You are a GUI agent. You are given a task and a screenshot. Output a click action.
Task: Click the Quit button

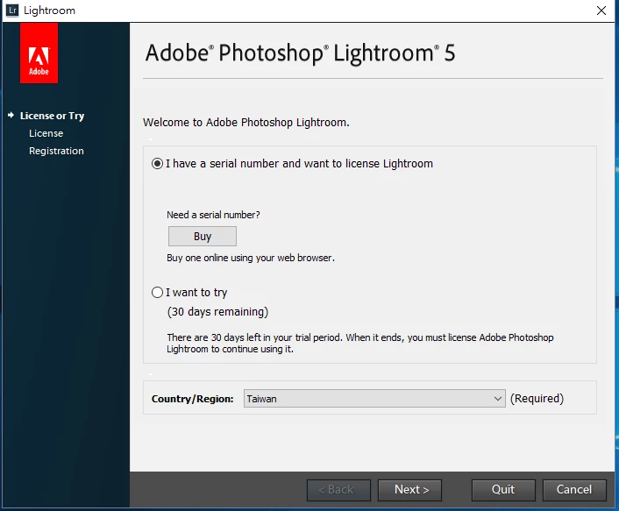coord(503,490)
